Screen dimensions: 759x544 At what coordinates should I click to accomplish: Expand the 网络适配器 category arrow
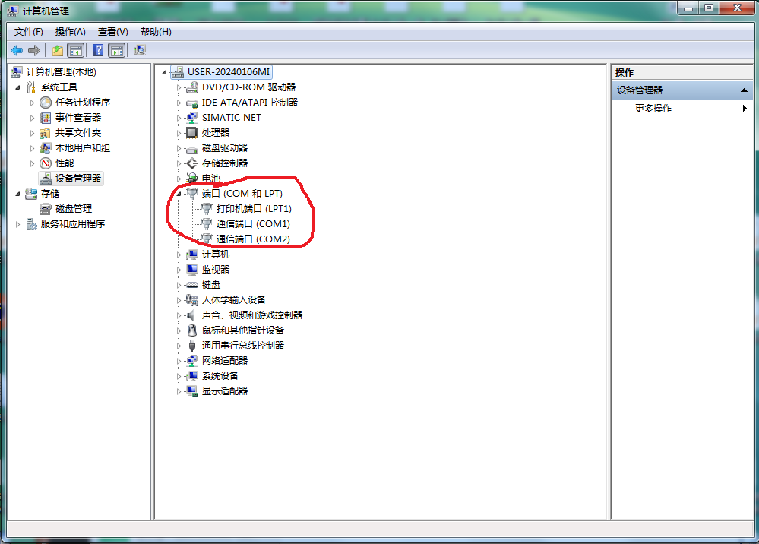coord(179,361)
